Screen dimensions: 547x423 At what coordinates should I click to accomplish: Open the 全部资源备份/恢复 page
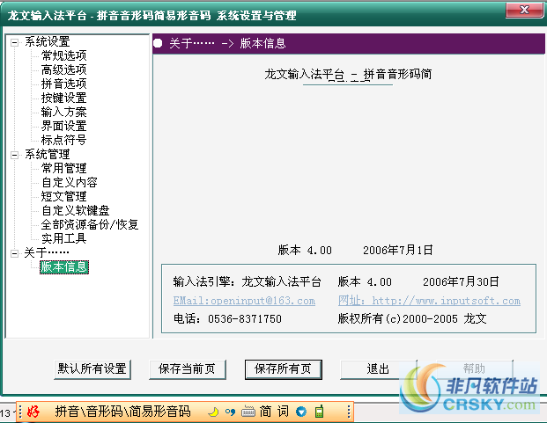90,224
